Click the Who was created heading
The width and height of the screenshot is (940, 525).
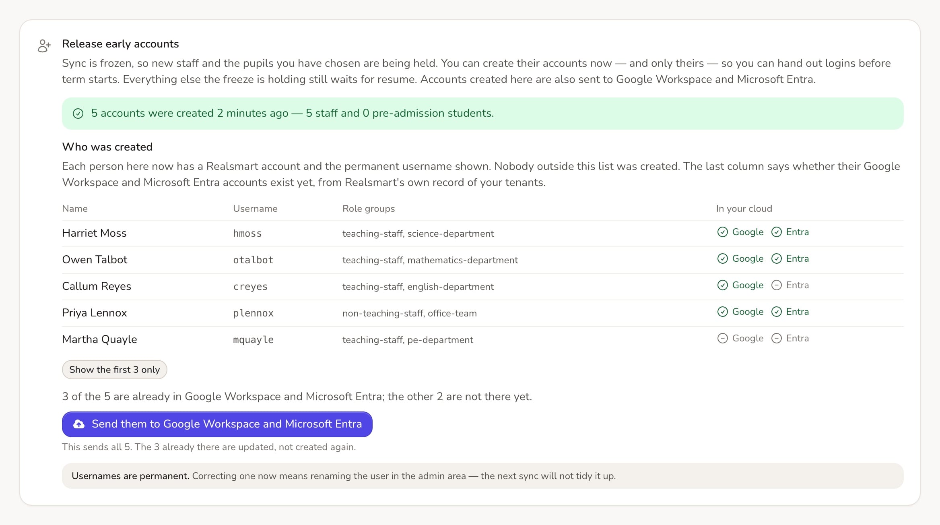pos(107,147)
